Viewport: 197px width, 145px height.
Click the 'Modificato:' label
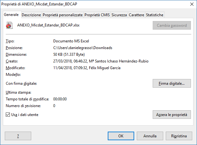pyautogui.click(x=15, y=68)
